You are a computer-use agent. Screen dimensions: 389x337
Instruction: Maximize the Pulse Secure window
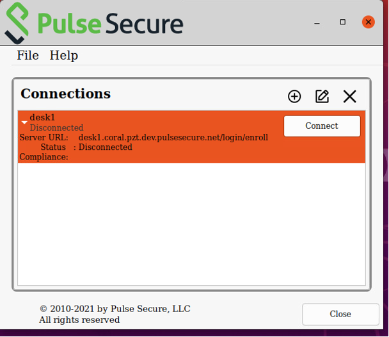pos(342,22)
